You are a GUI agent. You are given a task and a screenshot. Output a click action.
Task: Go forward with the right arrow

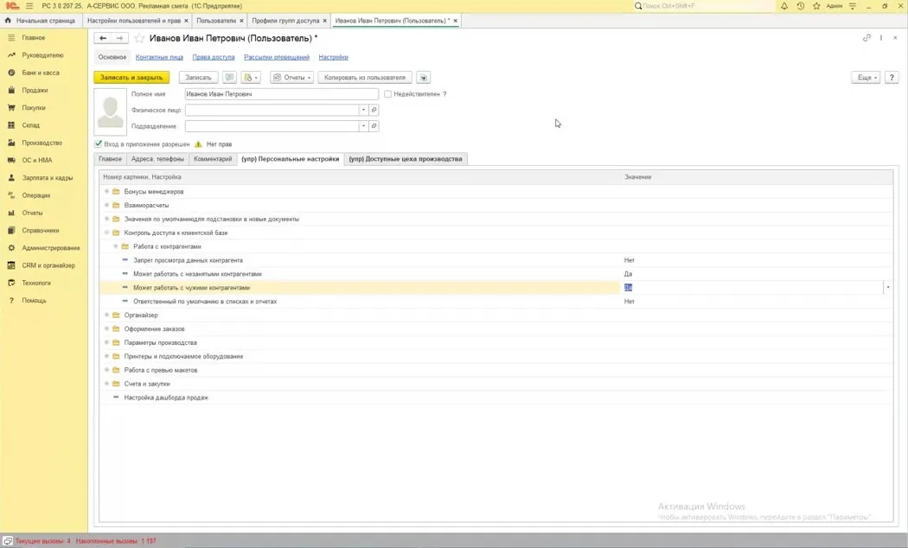click(119, 38)
